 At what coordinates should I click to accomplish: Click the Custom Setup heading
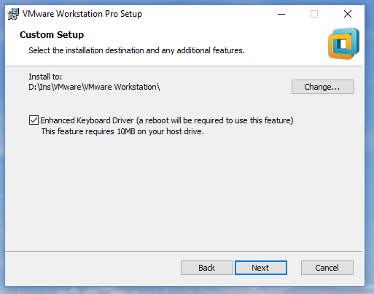coord(52,35)
